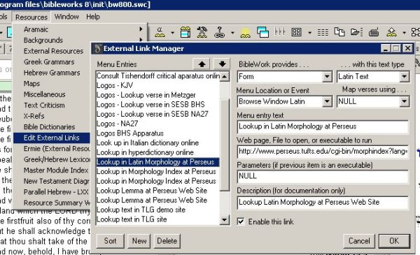420x255 pixels.
Task: Click the Web page URL field
Action: point(323,152)
